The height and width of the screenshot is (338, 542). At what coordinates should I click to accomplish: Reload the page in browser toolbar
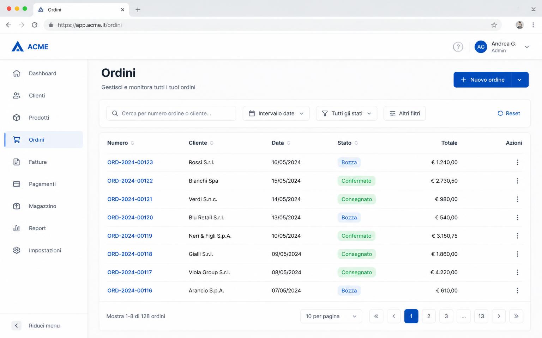tap(35, 25)
